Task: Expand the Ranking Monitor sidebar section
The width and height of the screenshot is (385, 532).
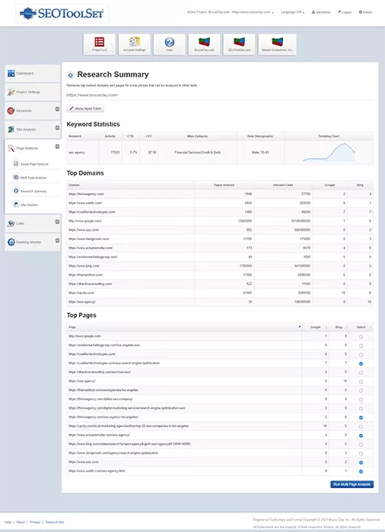Action: 57,241
